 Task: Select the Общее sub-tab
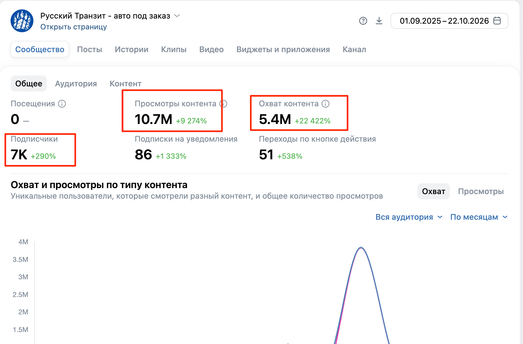coord(29,84)
